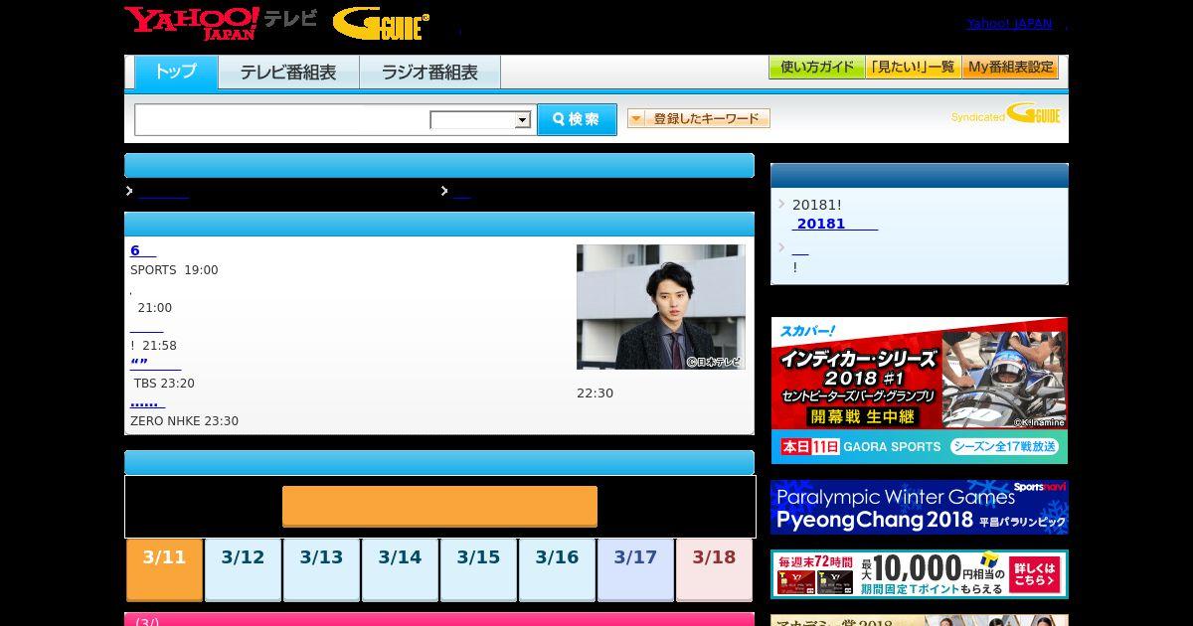Open the program link starting with 6
Viewport: 1193px width, 626px height.
pyautogui.click(x=142, y=250)
